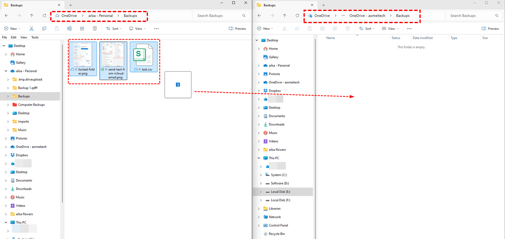
Task: Click Share icon in left window toolbar
Action: [x=82, y=29]
